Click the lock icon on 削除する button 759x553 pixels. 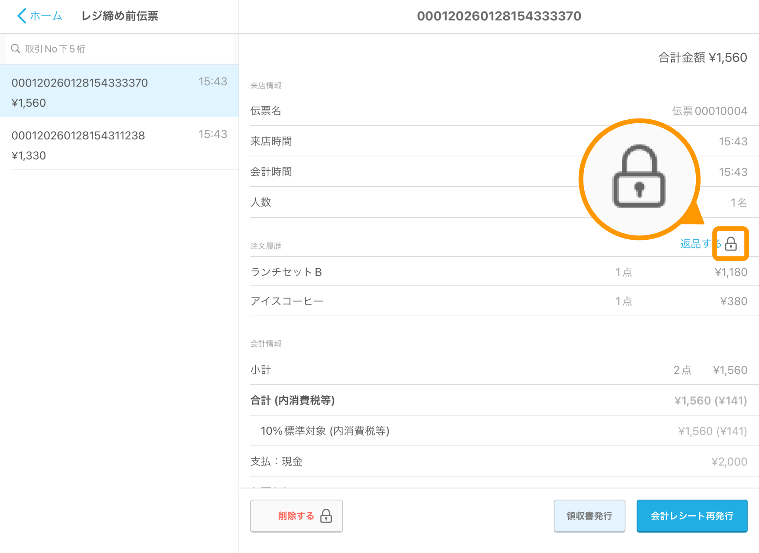tap(326, 516)
